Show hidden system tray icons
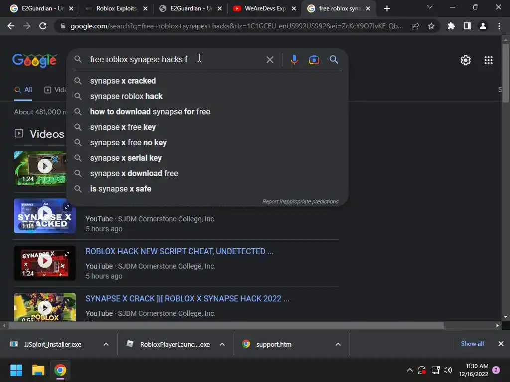The width and height of the screenshot is (510, 382). point(409,370)
